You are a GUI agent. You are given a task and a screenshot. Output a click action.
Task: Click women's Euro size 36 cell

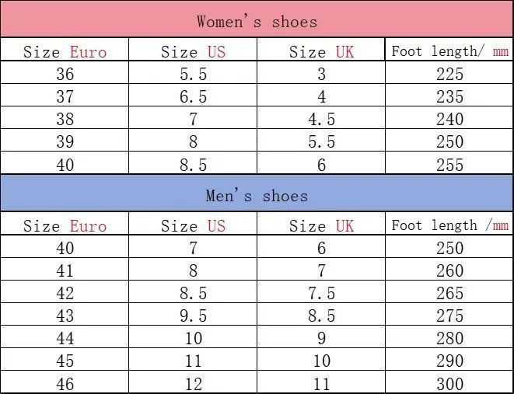(x=65, y=73)
